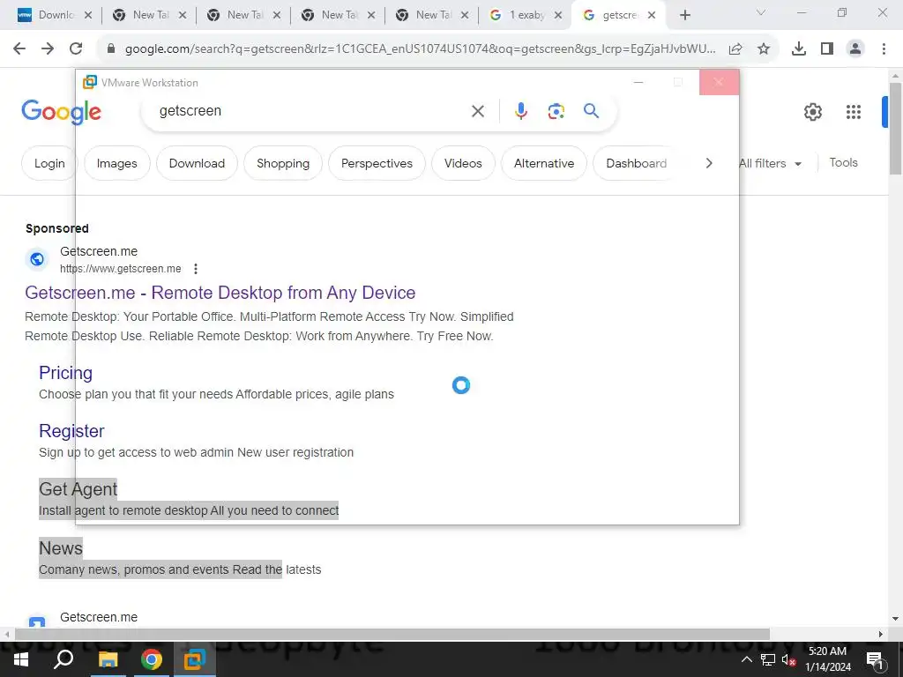This screenshot has width=903, height=677.
Task: Go forward with the browser forward arrow
Action: click(x=48, y=48)
